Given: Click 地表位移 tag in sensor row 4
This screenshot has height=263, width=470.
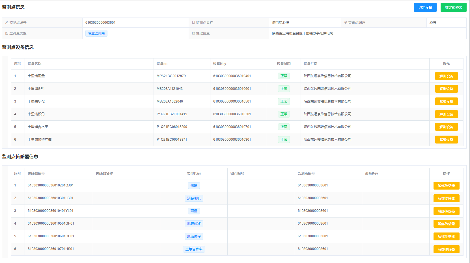Looking at the screenshot, I should click(194, 224).
